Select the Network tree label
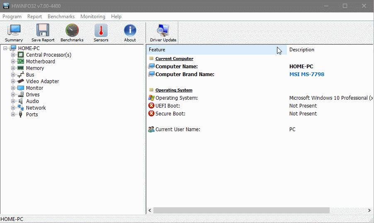374x223 pixels. click(x=36, y=108)
